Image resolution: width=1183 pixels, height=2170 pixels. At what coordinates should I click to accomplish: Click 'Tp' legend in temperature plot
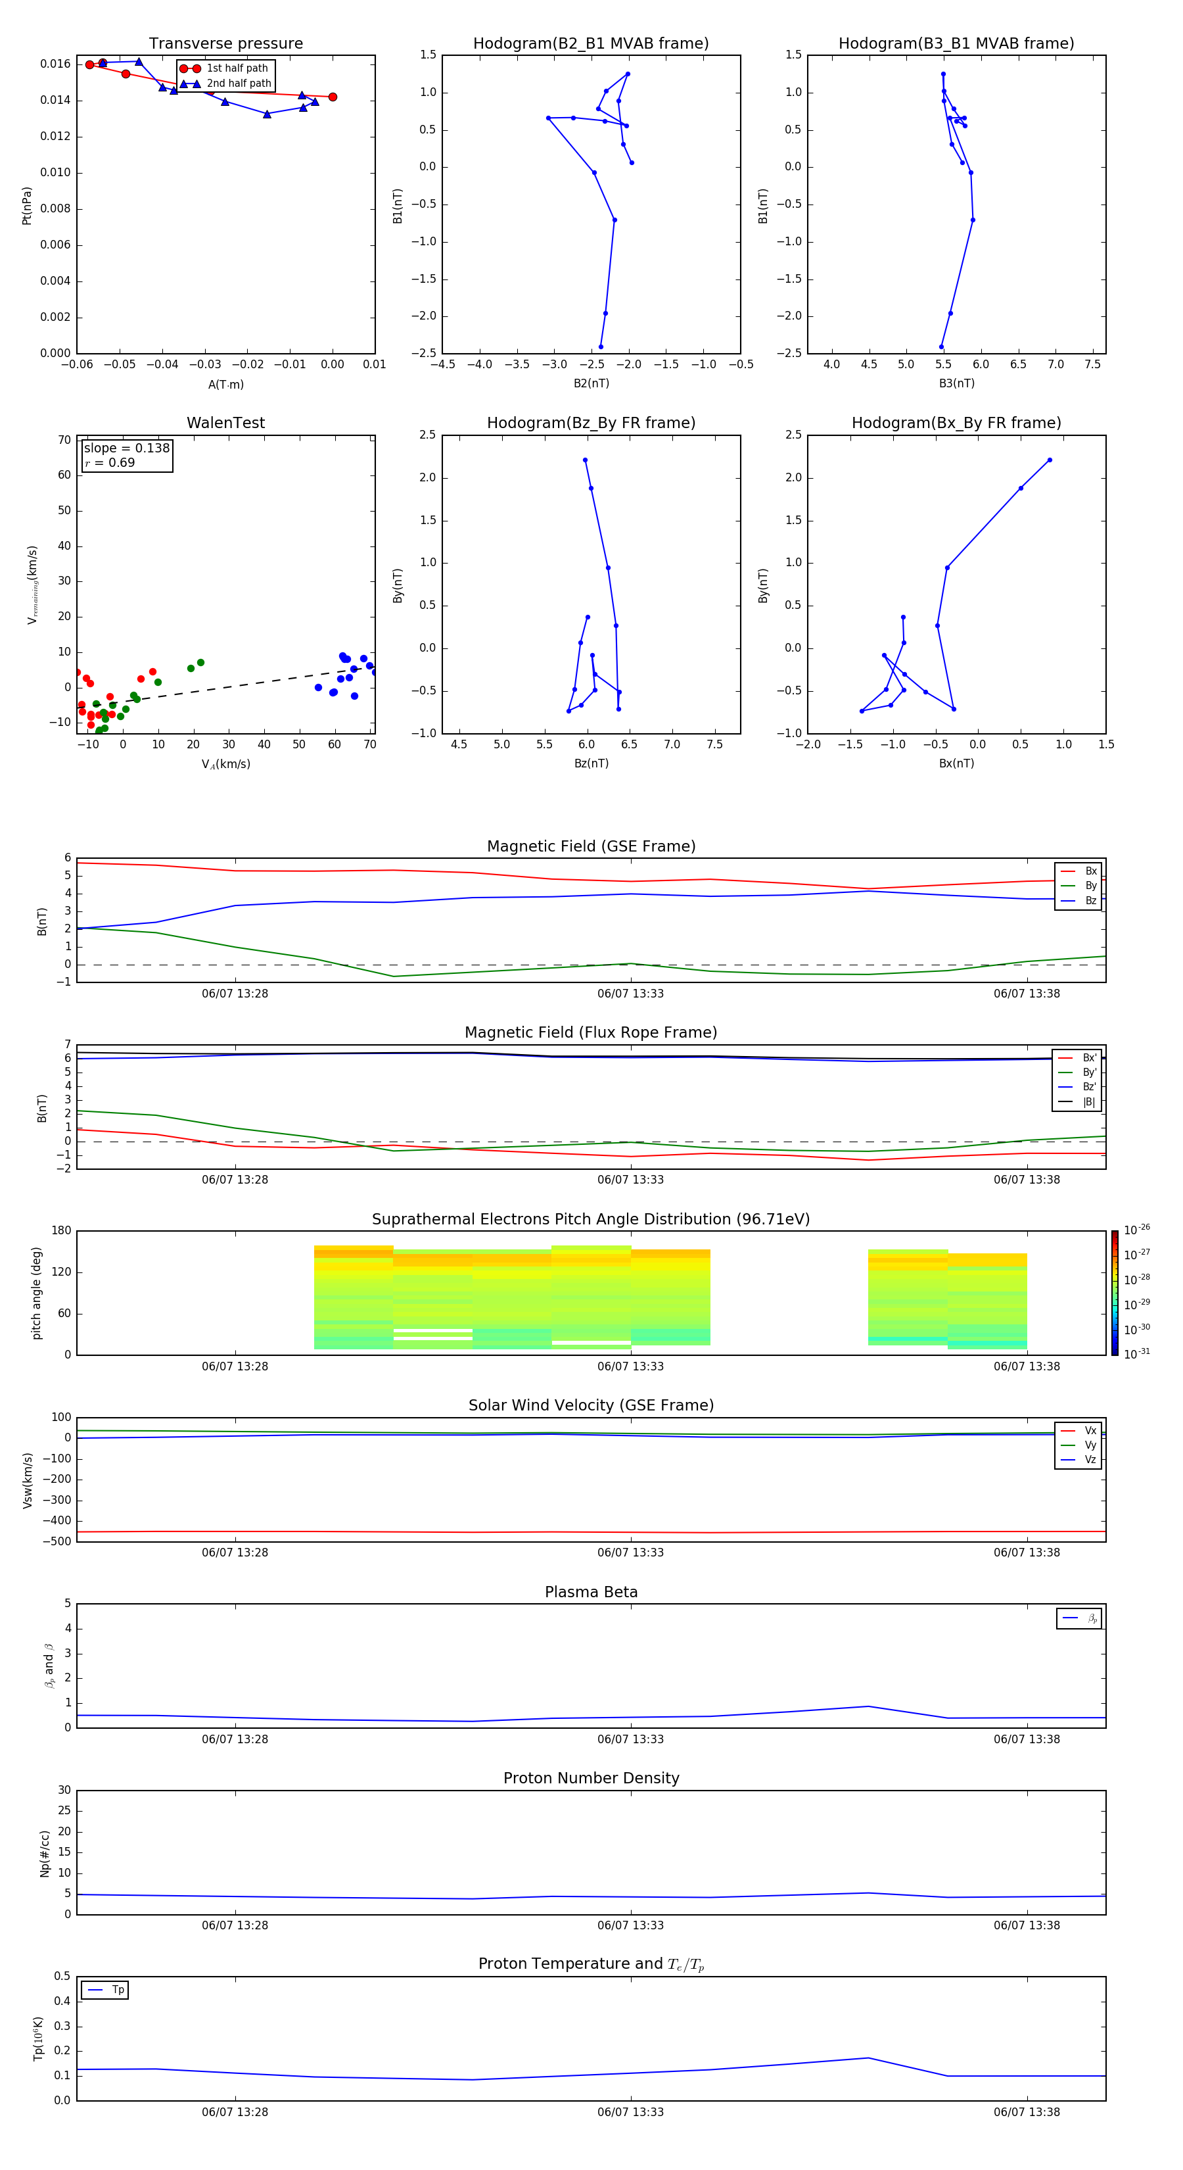tap(104, 1990)
